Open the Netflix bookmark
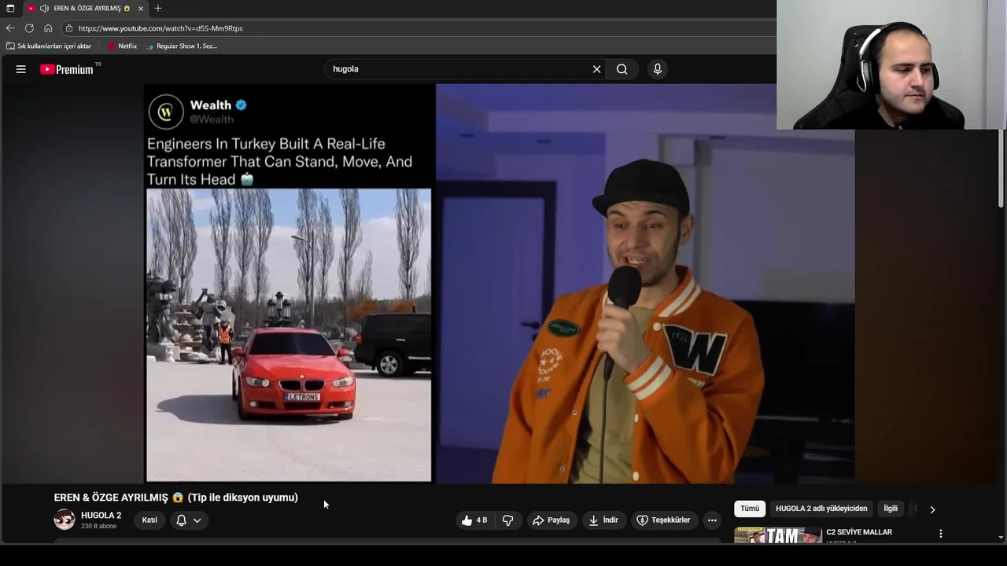 (122, 46)
